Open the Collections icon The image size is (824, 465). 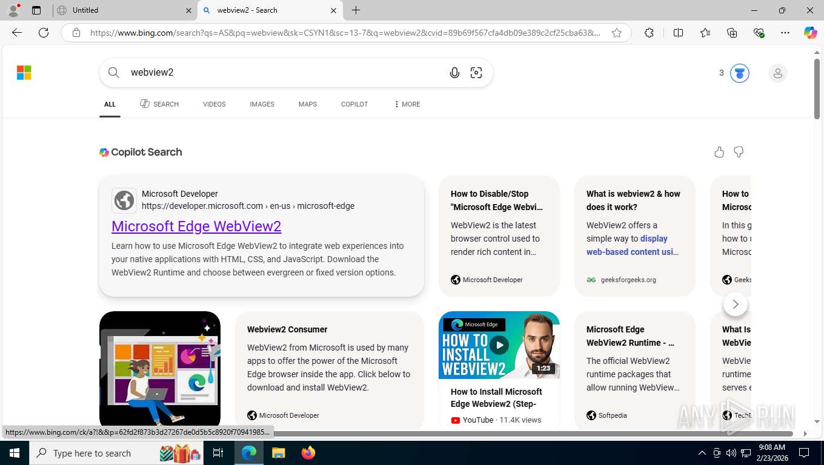coord(732,33)
